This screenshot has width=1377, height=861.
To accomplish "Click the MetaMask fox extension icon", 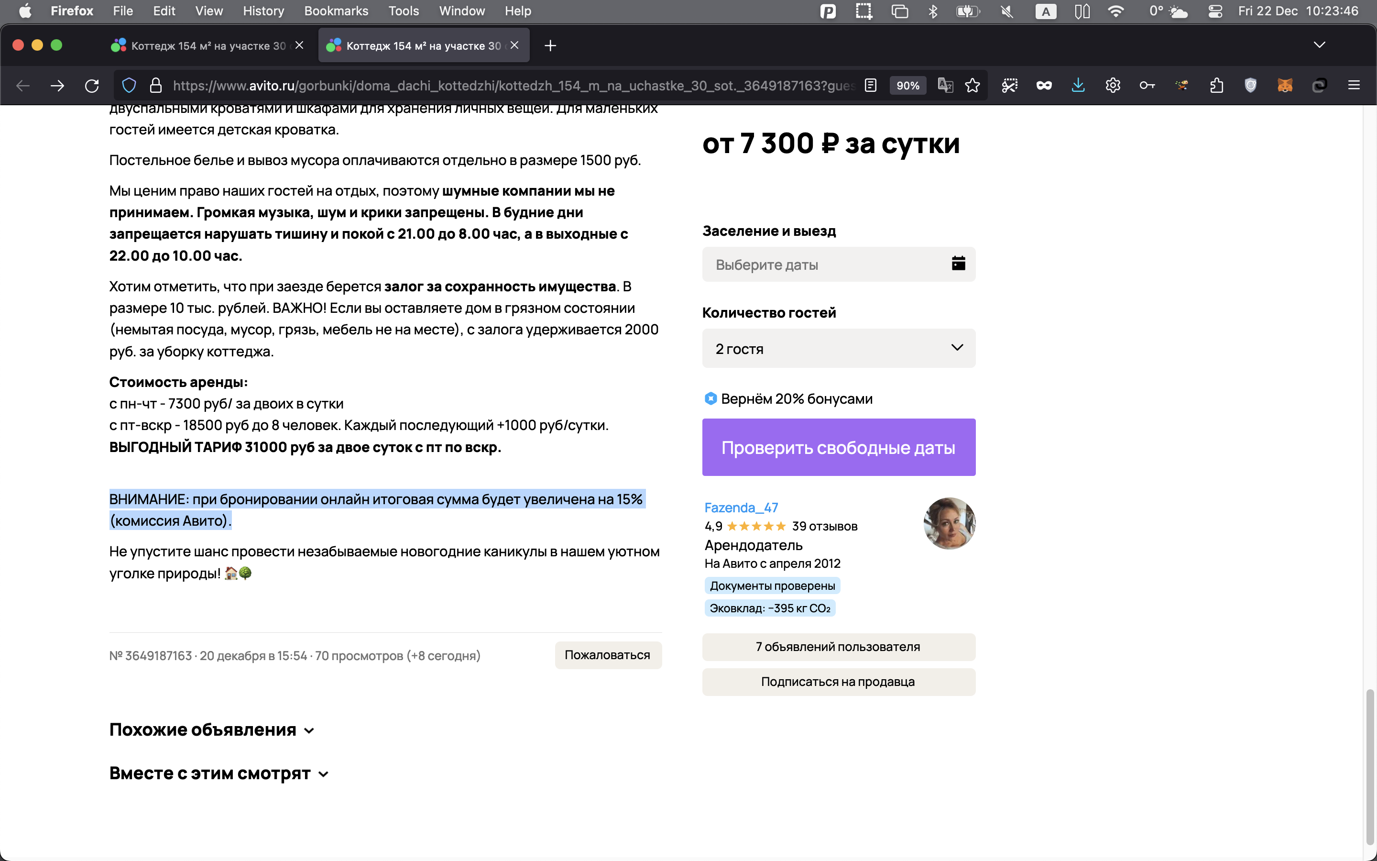I will click(x=1285, y=86).
